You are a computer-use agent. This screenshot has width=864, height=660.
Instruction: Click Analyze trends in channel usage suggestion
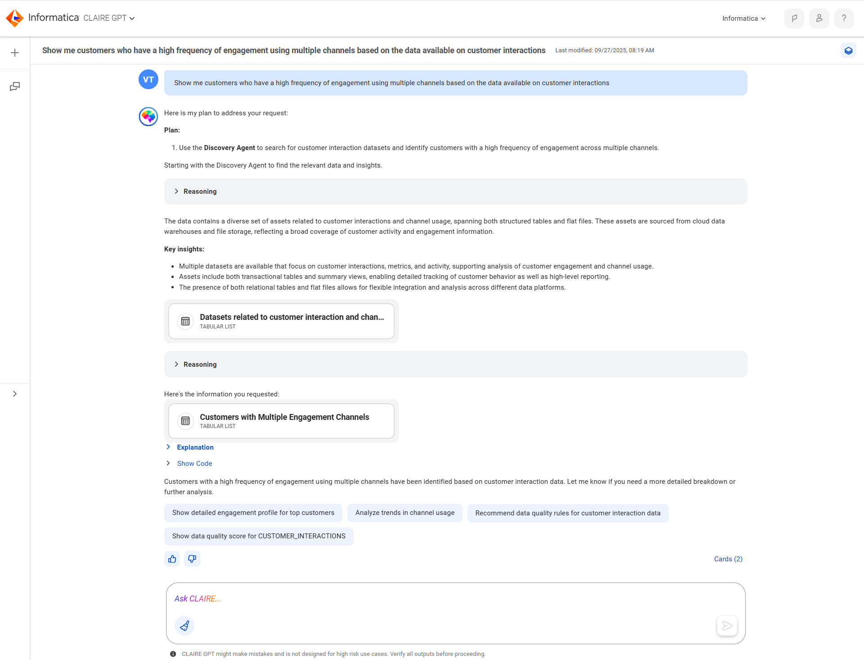(405, 513)
